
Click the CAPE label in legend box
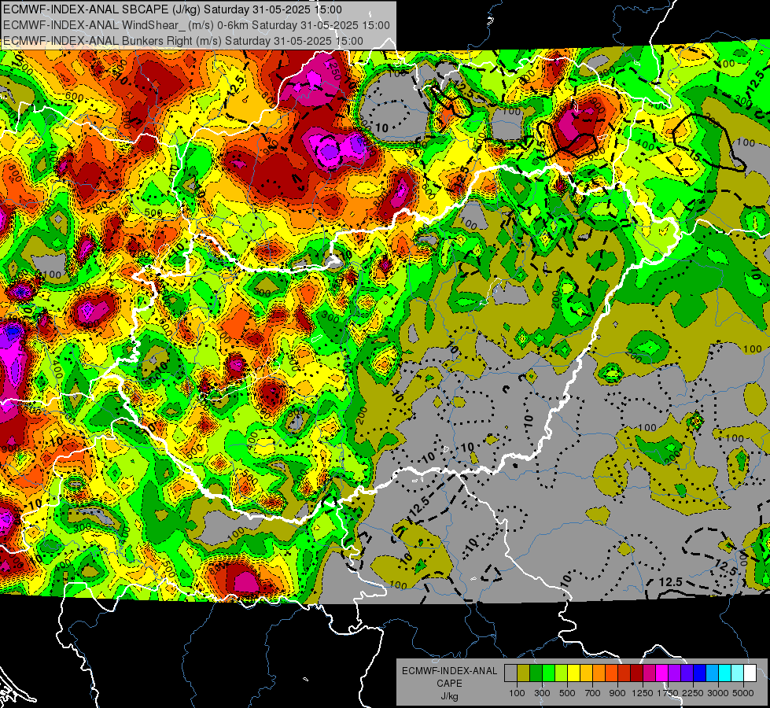click(x=449, y=684)
